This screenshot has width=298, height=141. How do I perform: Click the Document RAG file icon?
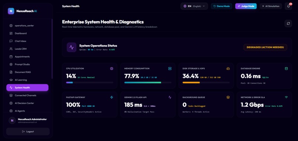[11, 72]
